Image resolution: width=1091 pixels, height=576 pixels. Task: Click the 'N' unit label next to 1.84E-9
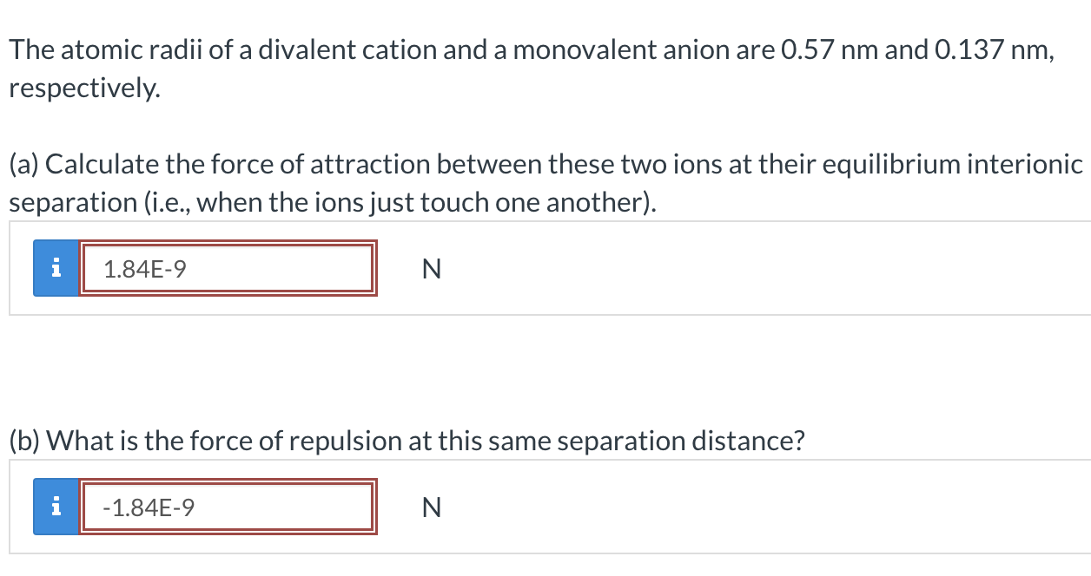pos(432,269)
